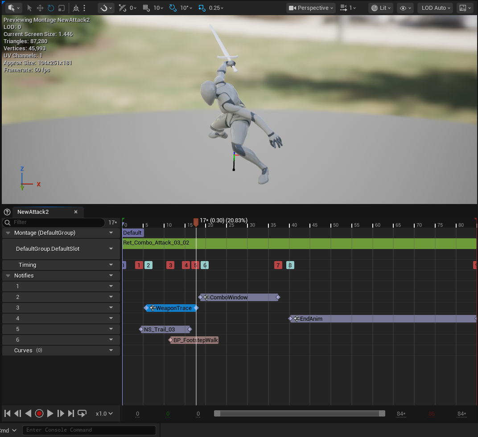Open the playback speed x1.0 dropdown
Image resolution: width=478 pixels, height=437 pixels.
tap(104, 413)
